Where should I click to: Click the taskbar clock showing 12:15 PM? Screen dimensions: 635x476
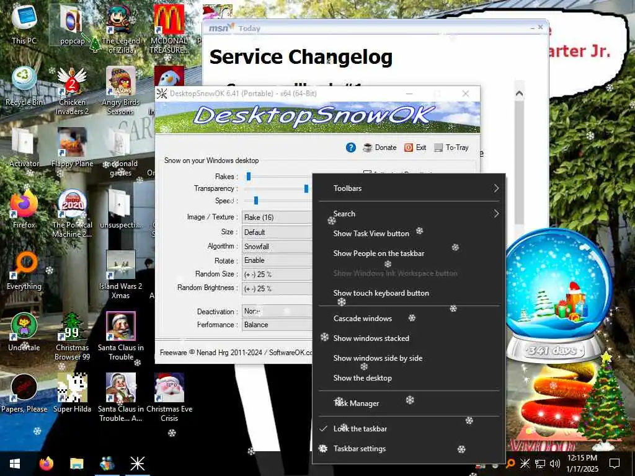point(582,464)
